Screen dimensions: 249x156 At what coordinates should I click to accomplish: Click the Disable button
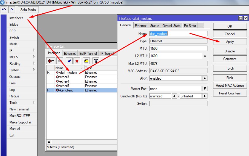pos(230,51)
